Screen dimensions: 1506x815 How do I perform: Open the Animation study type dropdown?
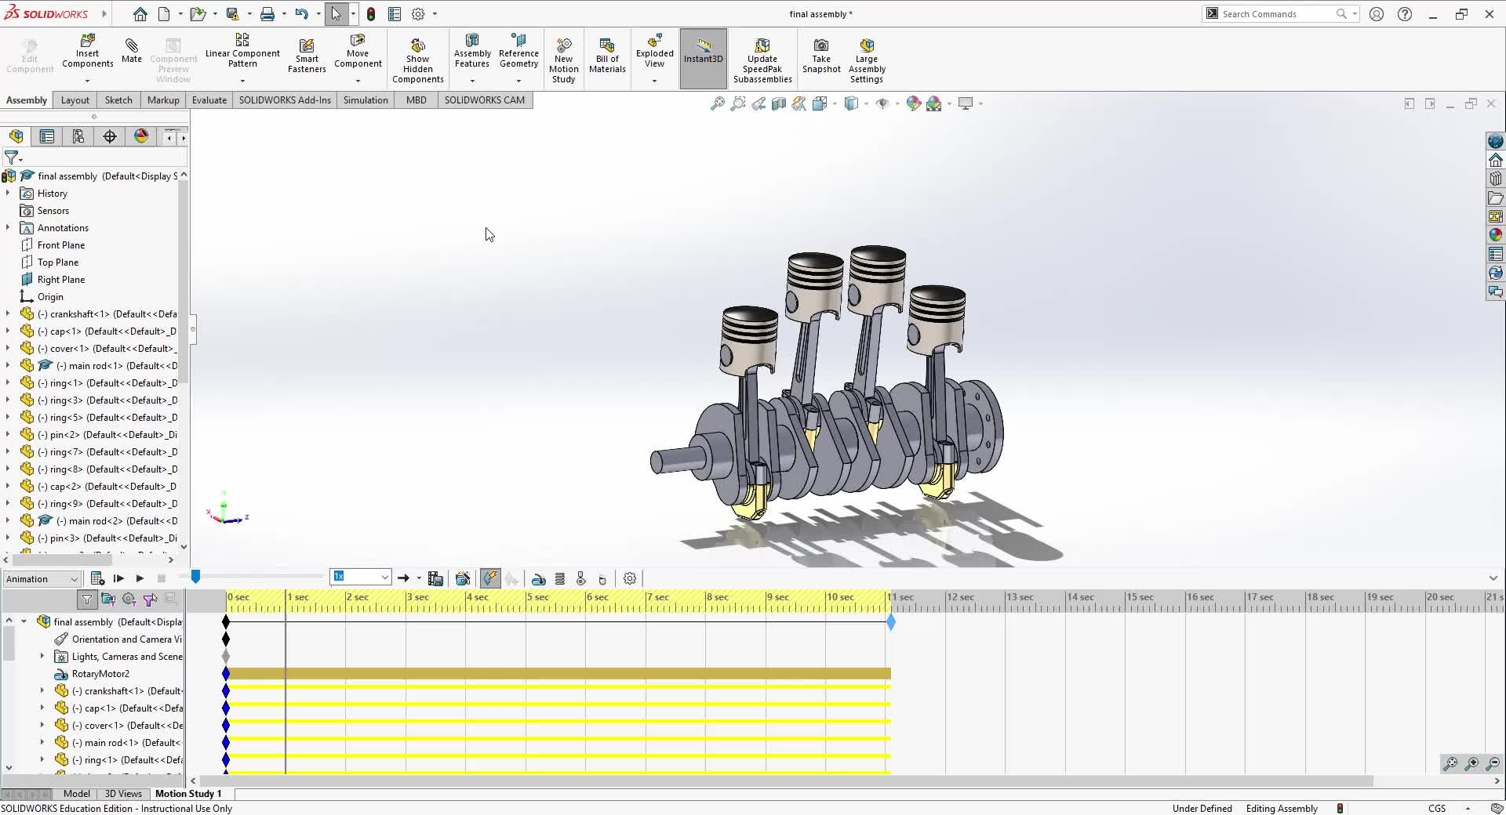pyautogui.click(x=42, y=579)
